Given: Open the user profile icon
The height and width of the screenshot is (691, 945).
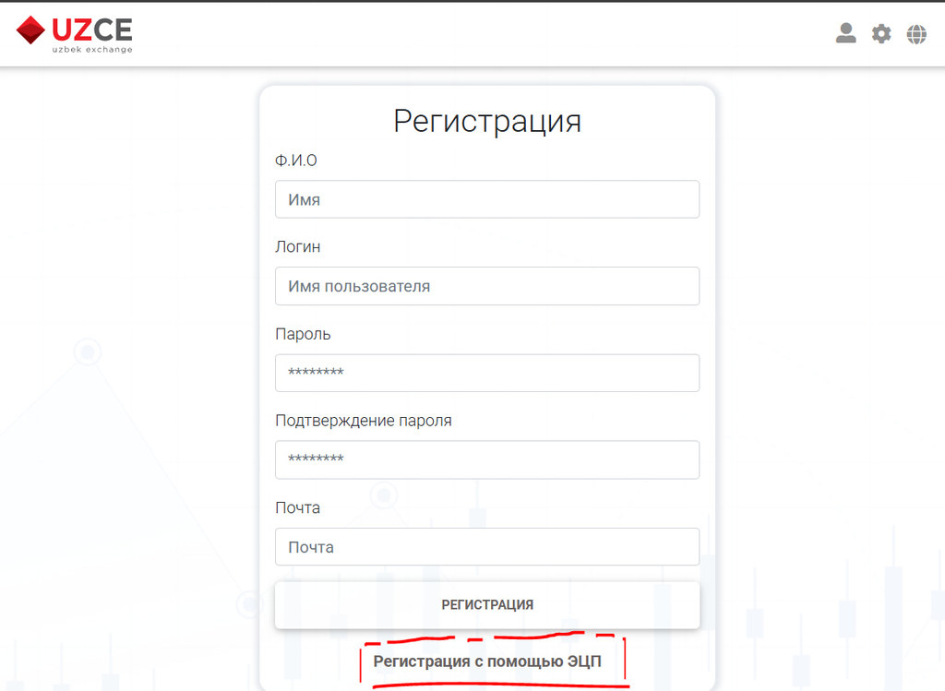Looking at the screenshot, I should (x=845, y=34).
